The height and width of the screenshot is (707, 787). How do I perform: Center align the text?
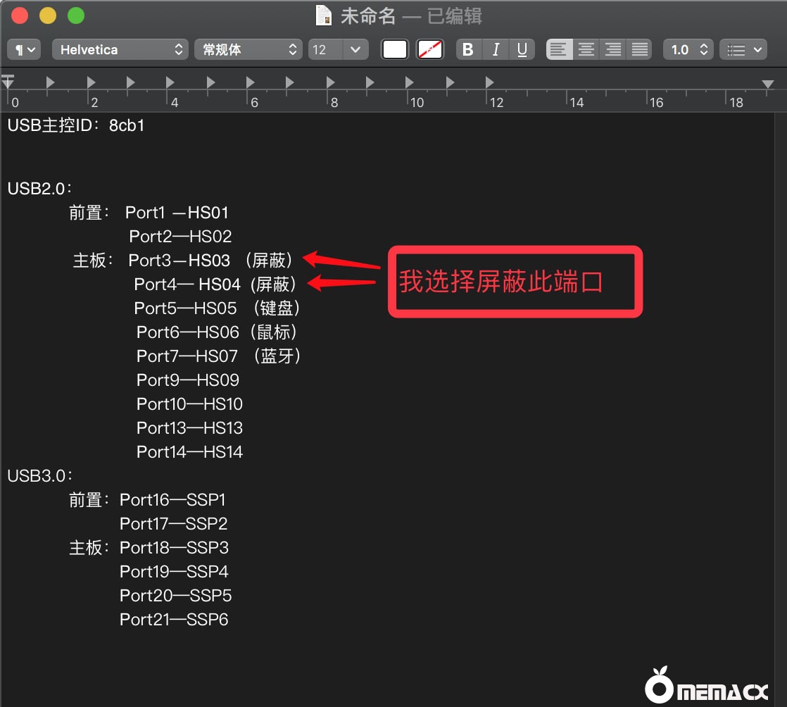point(586,50)
